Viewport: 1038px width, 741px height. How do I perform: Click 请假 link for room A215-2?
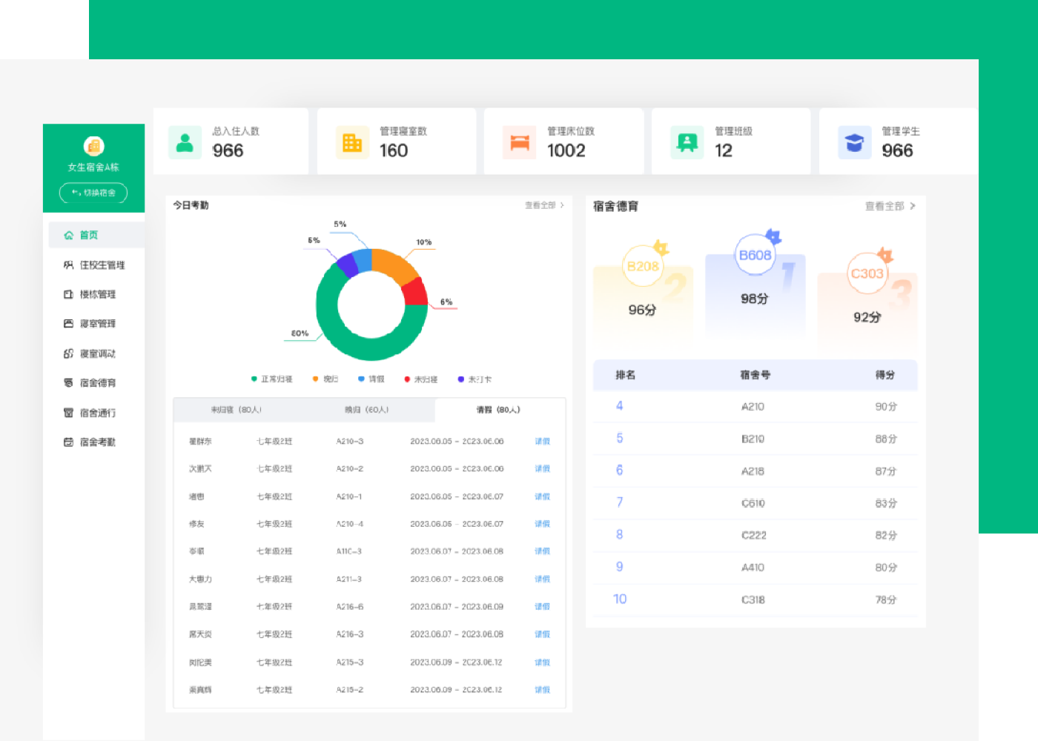click(542, 690)
